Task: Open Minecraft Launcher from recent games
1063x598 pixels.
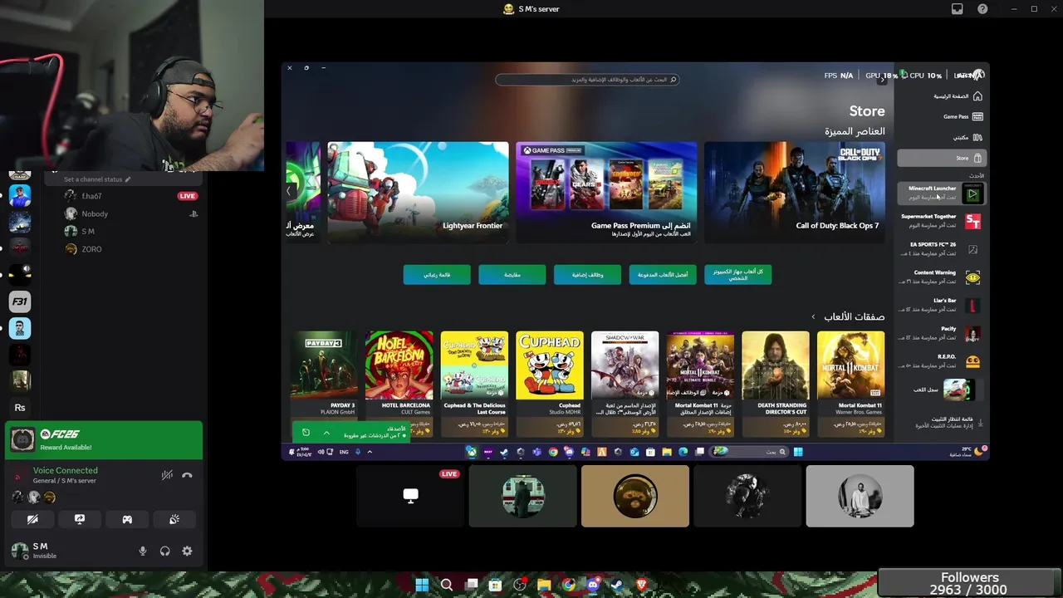Action: click(942, 193)
